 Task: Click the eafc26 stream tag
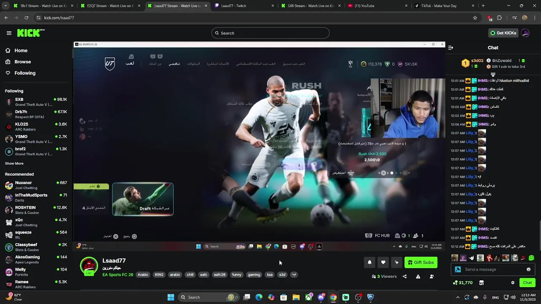(219, 274)
